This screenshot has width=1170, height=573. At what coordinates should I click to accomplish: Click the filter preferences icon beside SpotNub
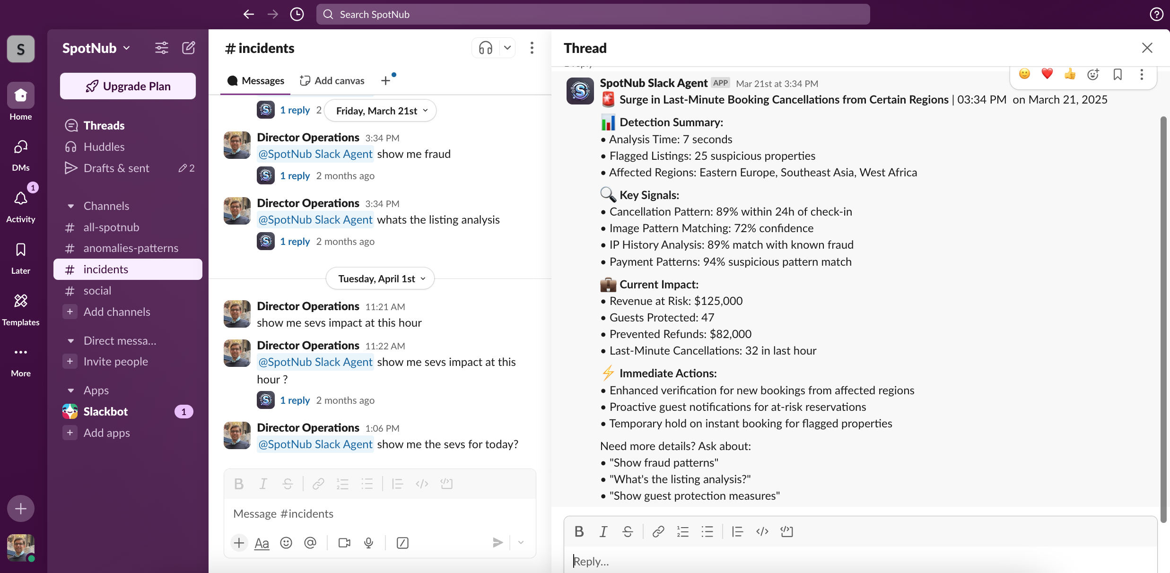pyautogui.click(x=162, y=48)
